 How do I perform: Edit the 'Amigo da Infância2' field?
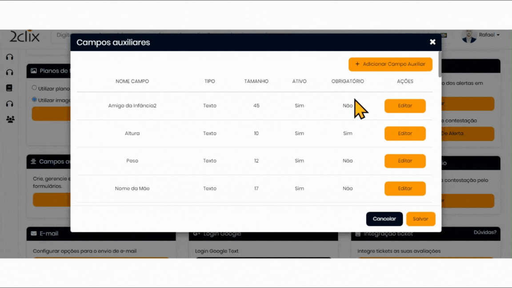(x=405, y=106)
